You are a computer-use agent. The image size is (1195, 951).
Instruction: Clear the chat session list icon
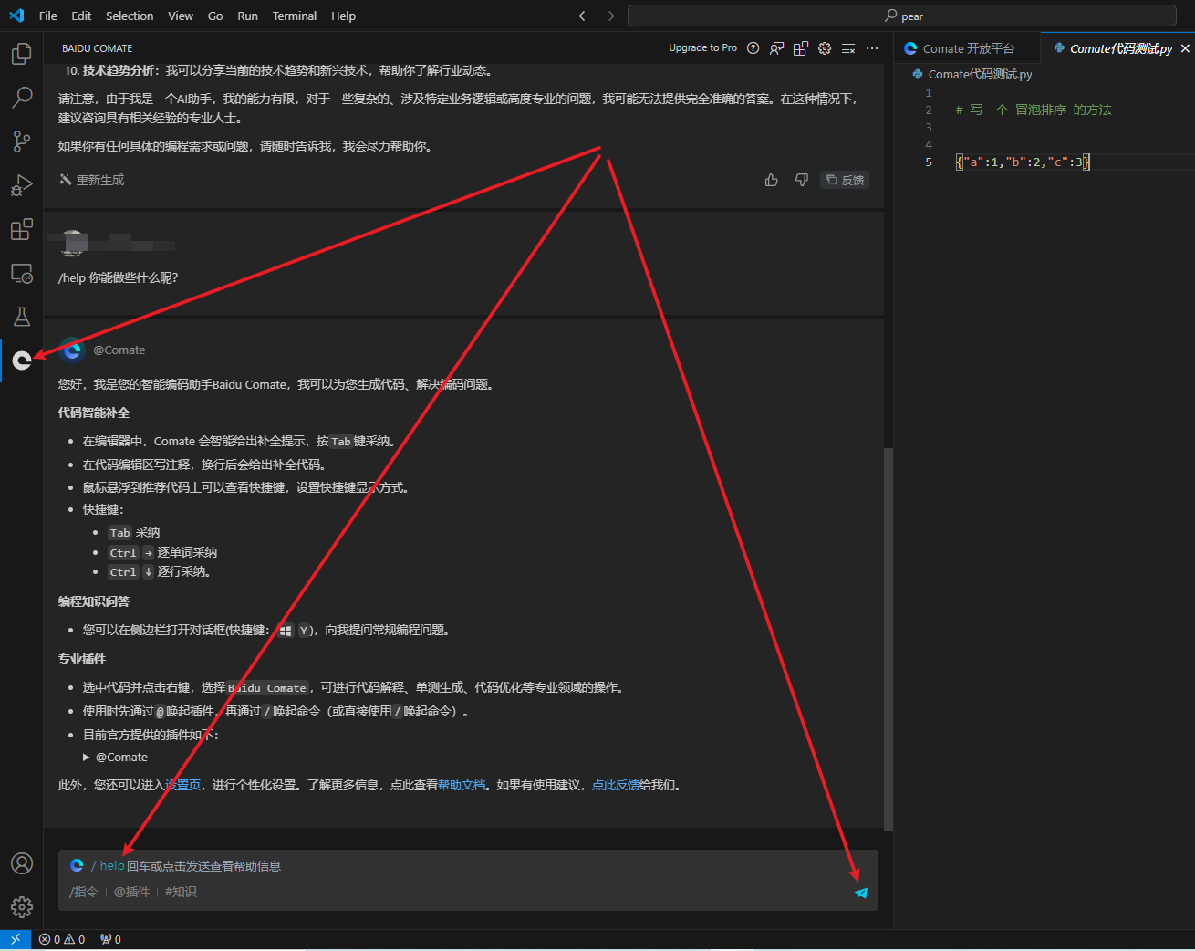848,48
